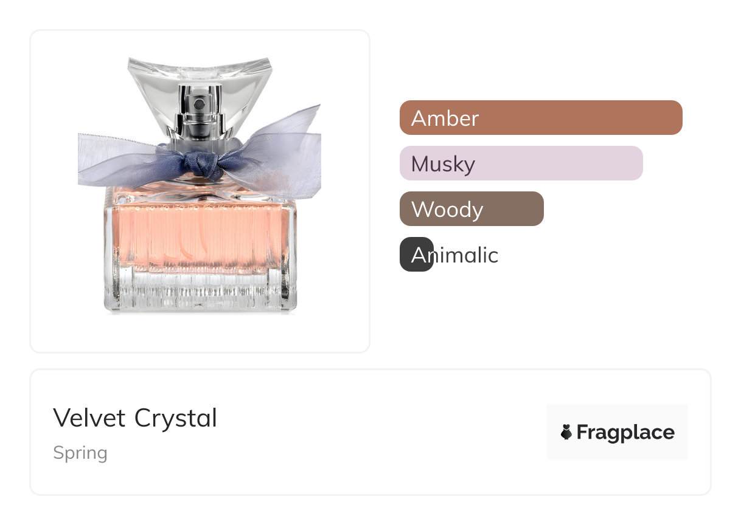This screenshot has height=525, width=741.
Task: Open the Fragplace logo badge
Action: coord(617,432)
